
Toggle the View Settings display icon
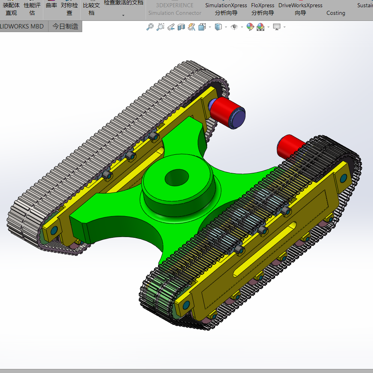tap(276, 27)
